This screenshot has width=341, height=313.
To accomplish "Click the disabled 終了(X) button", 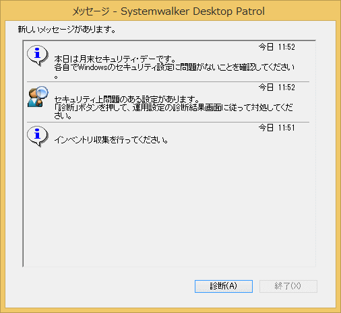I will [288, 286].
